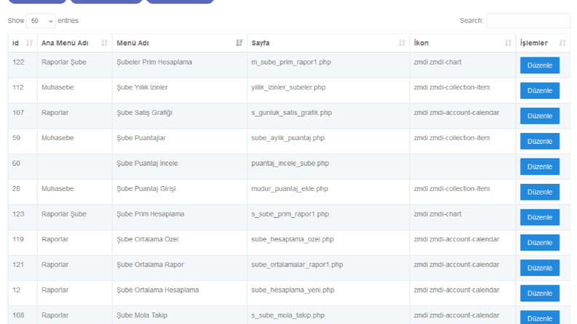This screenshot has height=324, width=577.
Task: Select cell yillik_izinler_subeler.php
Action: click(x=288, y=87)
